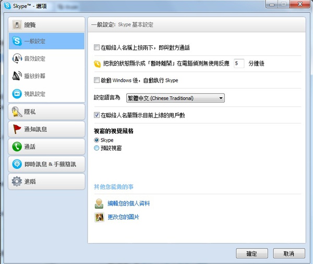Click the profile picture thumbnail beside 更改您的圖片
Image resolution: width=313 pixels, height=264 pixels.
[99, 217]
